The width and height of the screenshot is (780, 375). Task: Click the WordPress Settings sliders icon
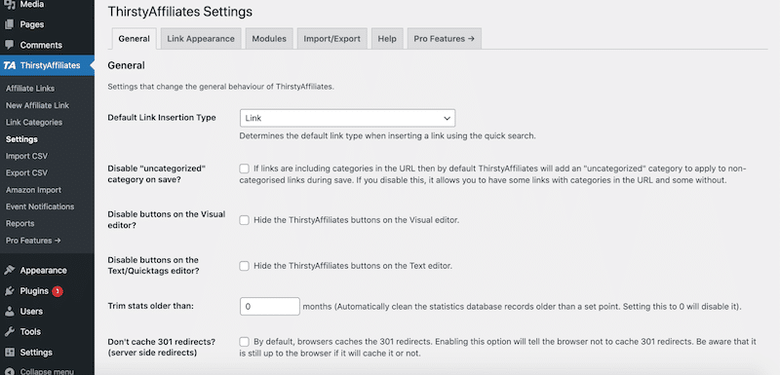(x=9, y=353)
